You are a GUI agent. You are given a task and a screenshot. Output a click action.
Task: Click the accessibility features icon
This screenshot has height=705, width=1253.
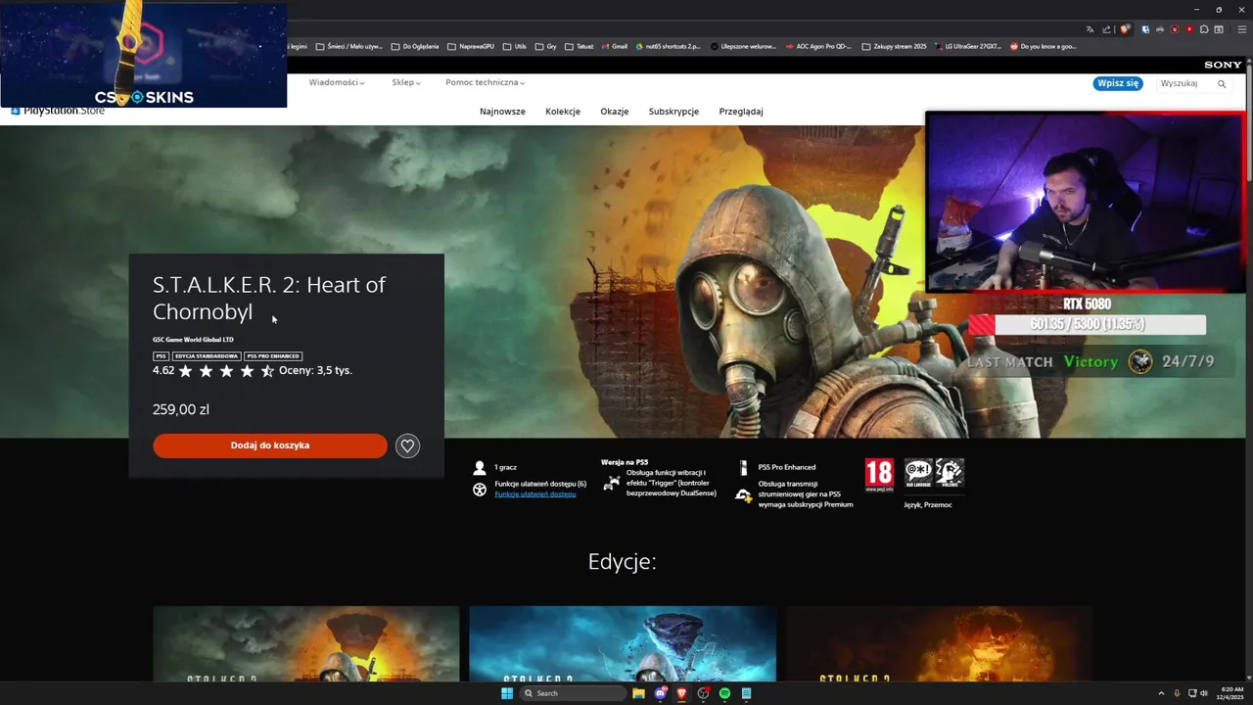tap(480, 490)
